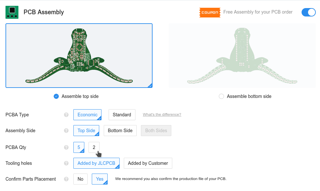Choose Economic PCBA type
Viewport: 320px width, 191px height.
click(87, 115)
